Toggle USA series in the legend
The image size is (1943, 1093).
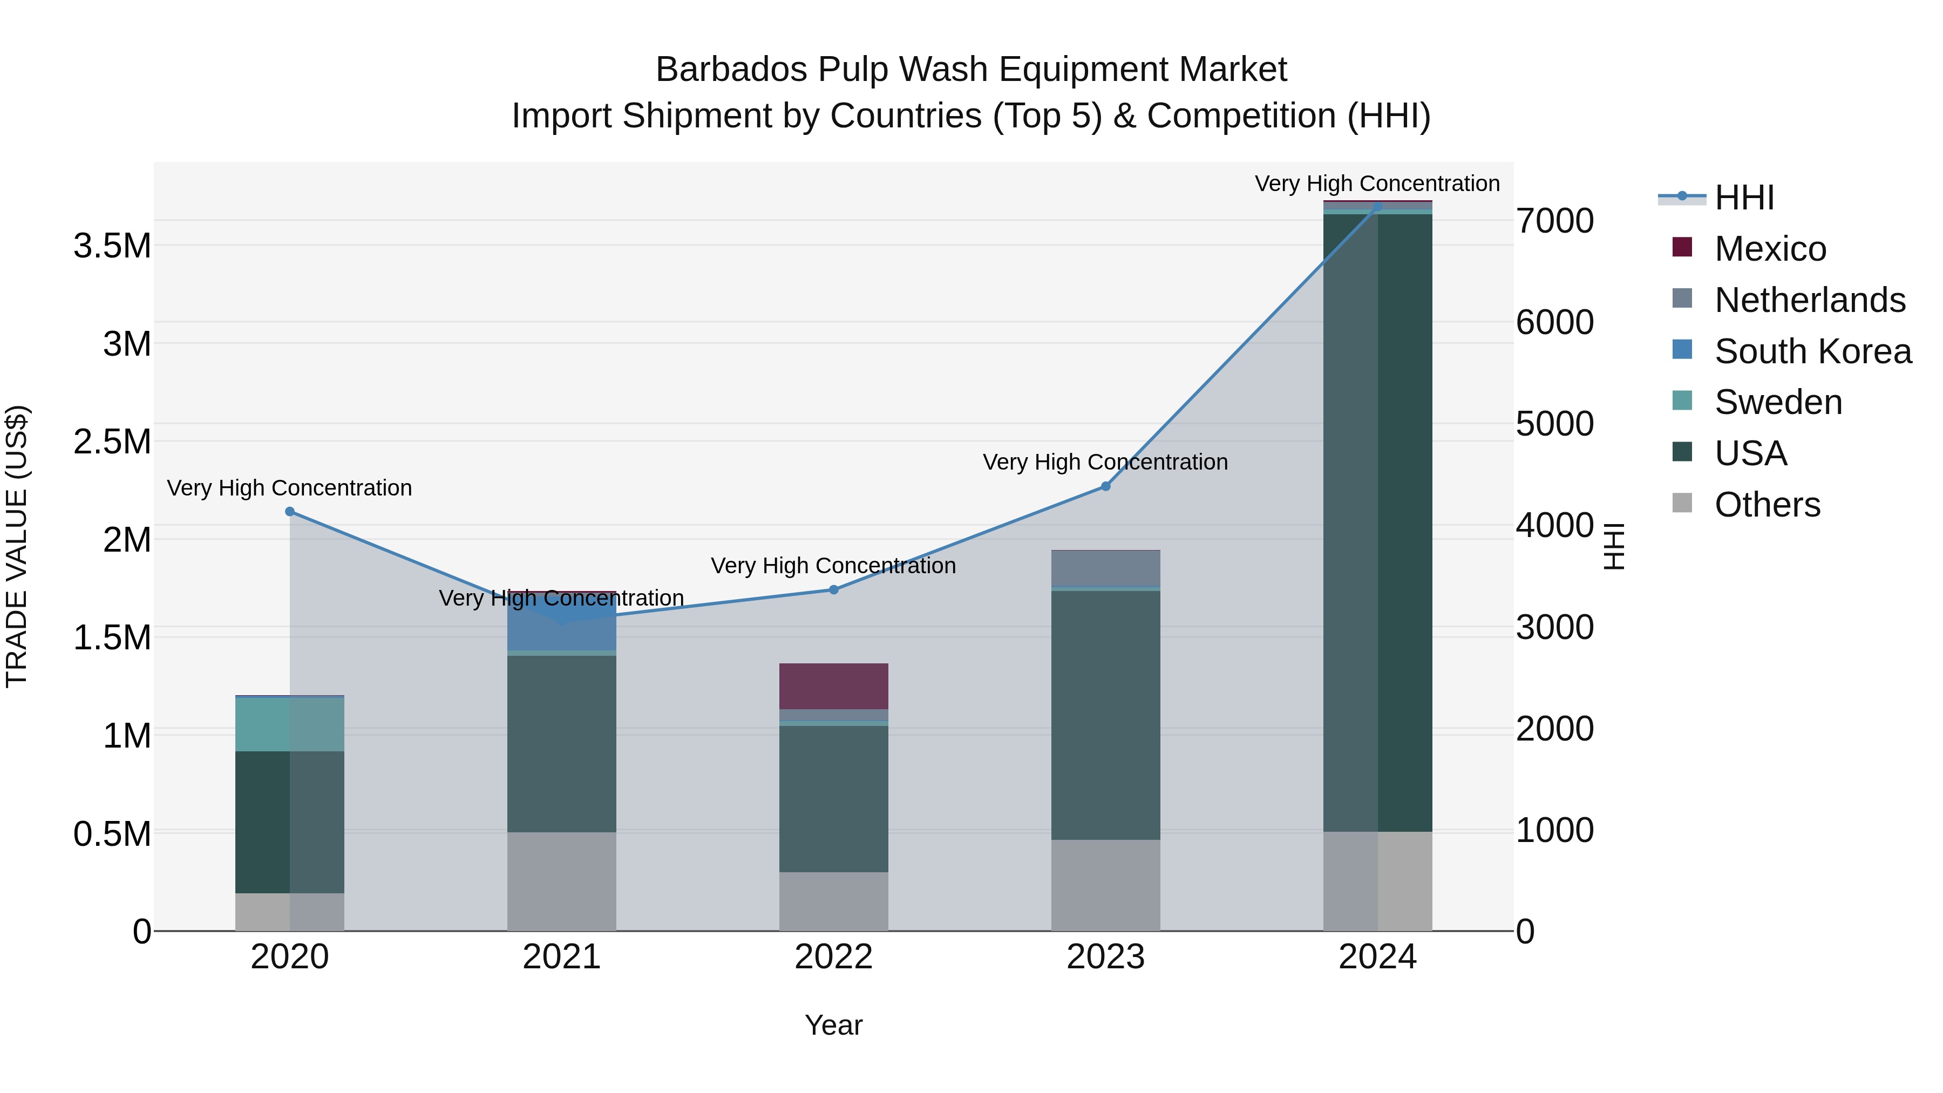(x=1730, y=453)
